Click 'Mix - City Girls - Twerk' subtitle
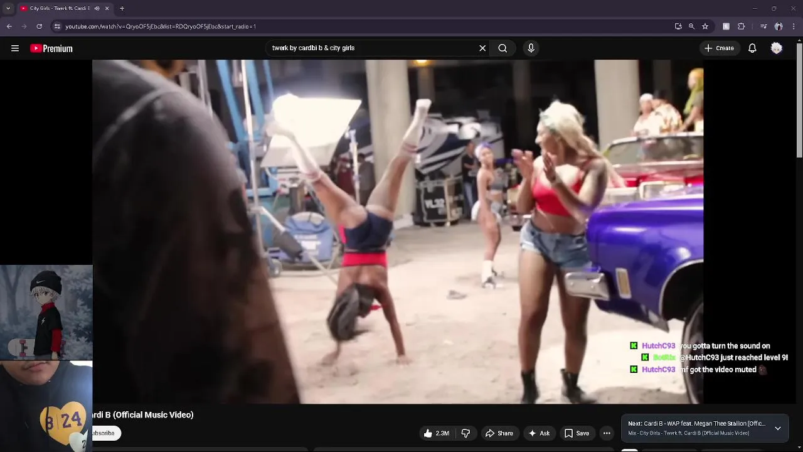This screenshot has width=803, height=452. click(688, 433)
